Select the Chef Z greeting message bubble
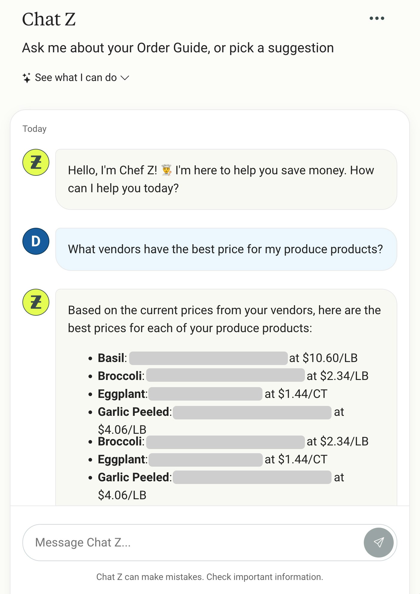 (x=226, y=179)
